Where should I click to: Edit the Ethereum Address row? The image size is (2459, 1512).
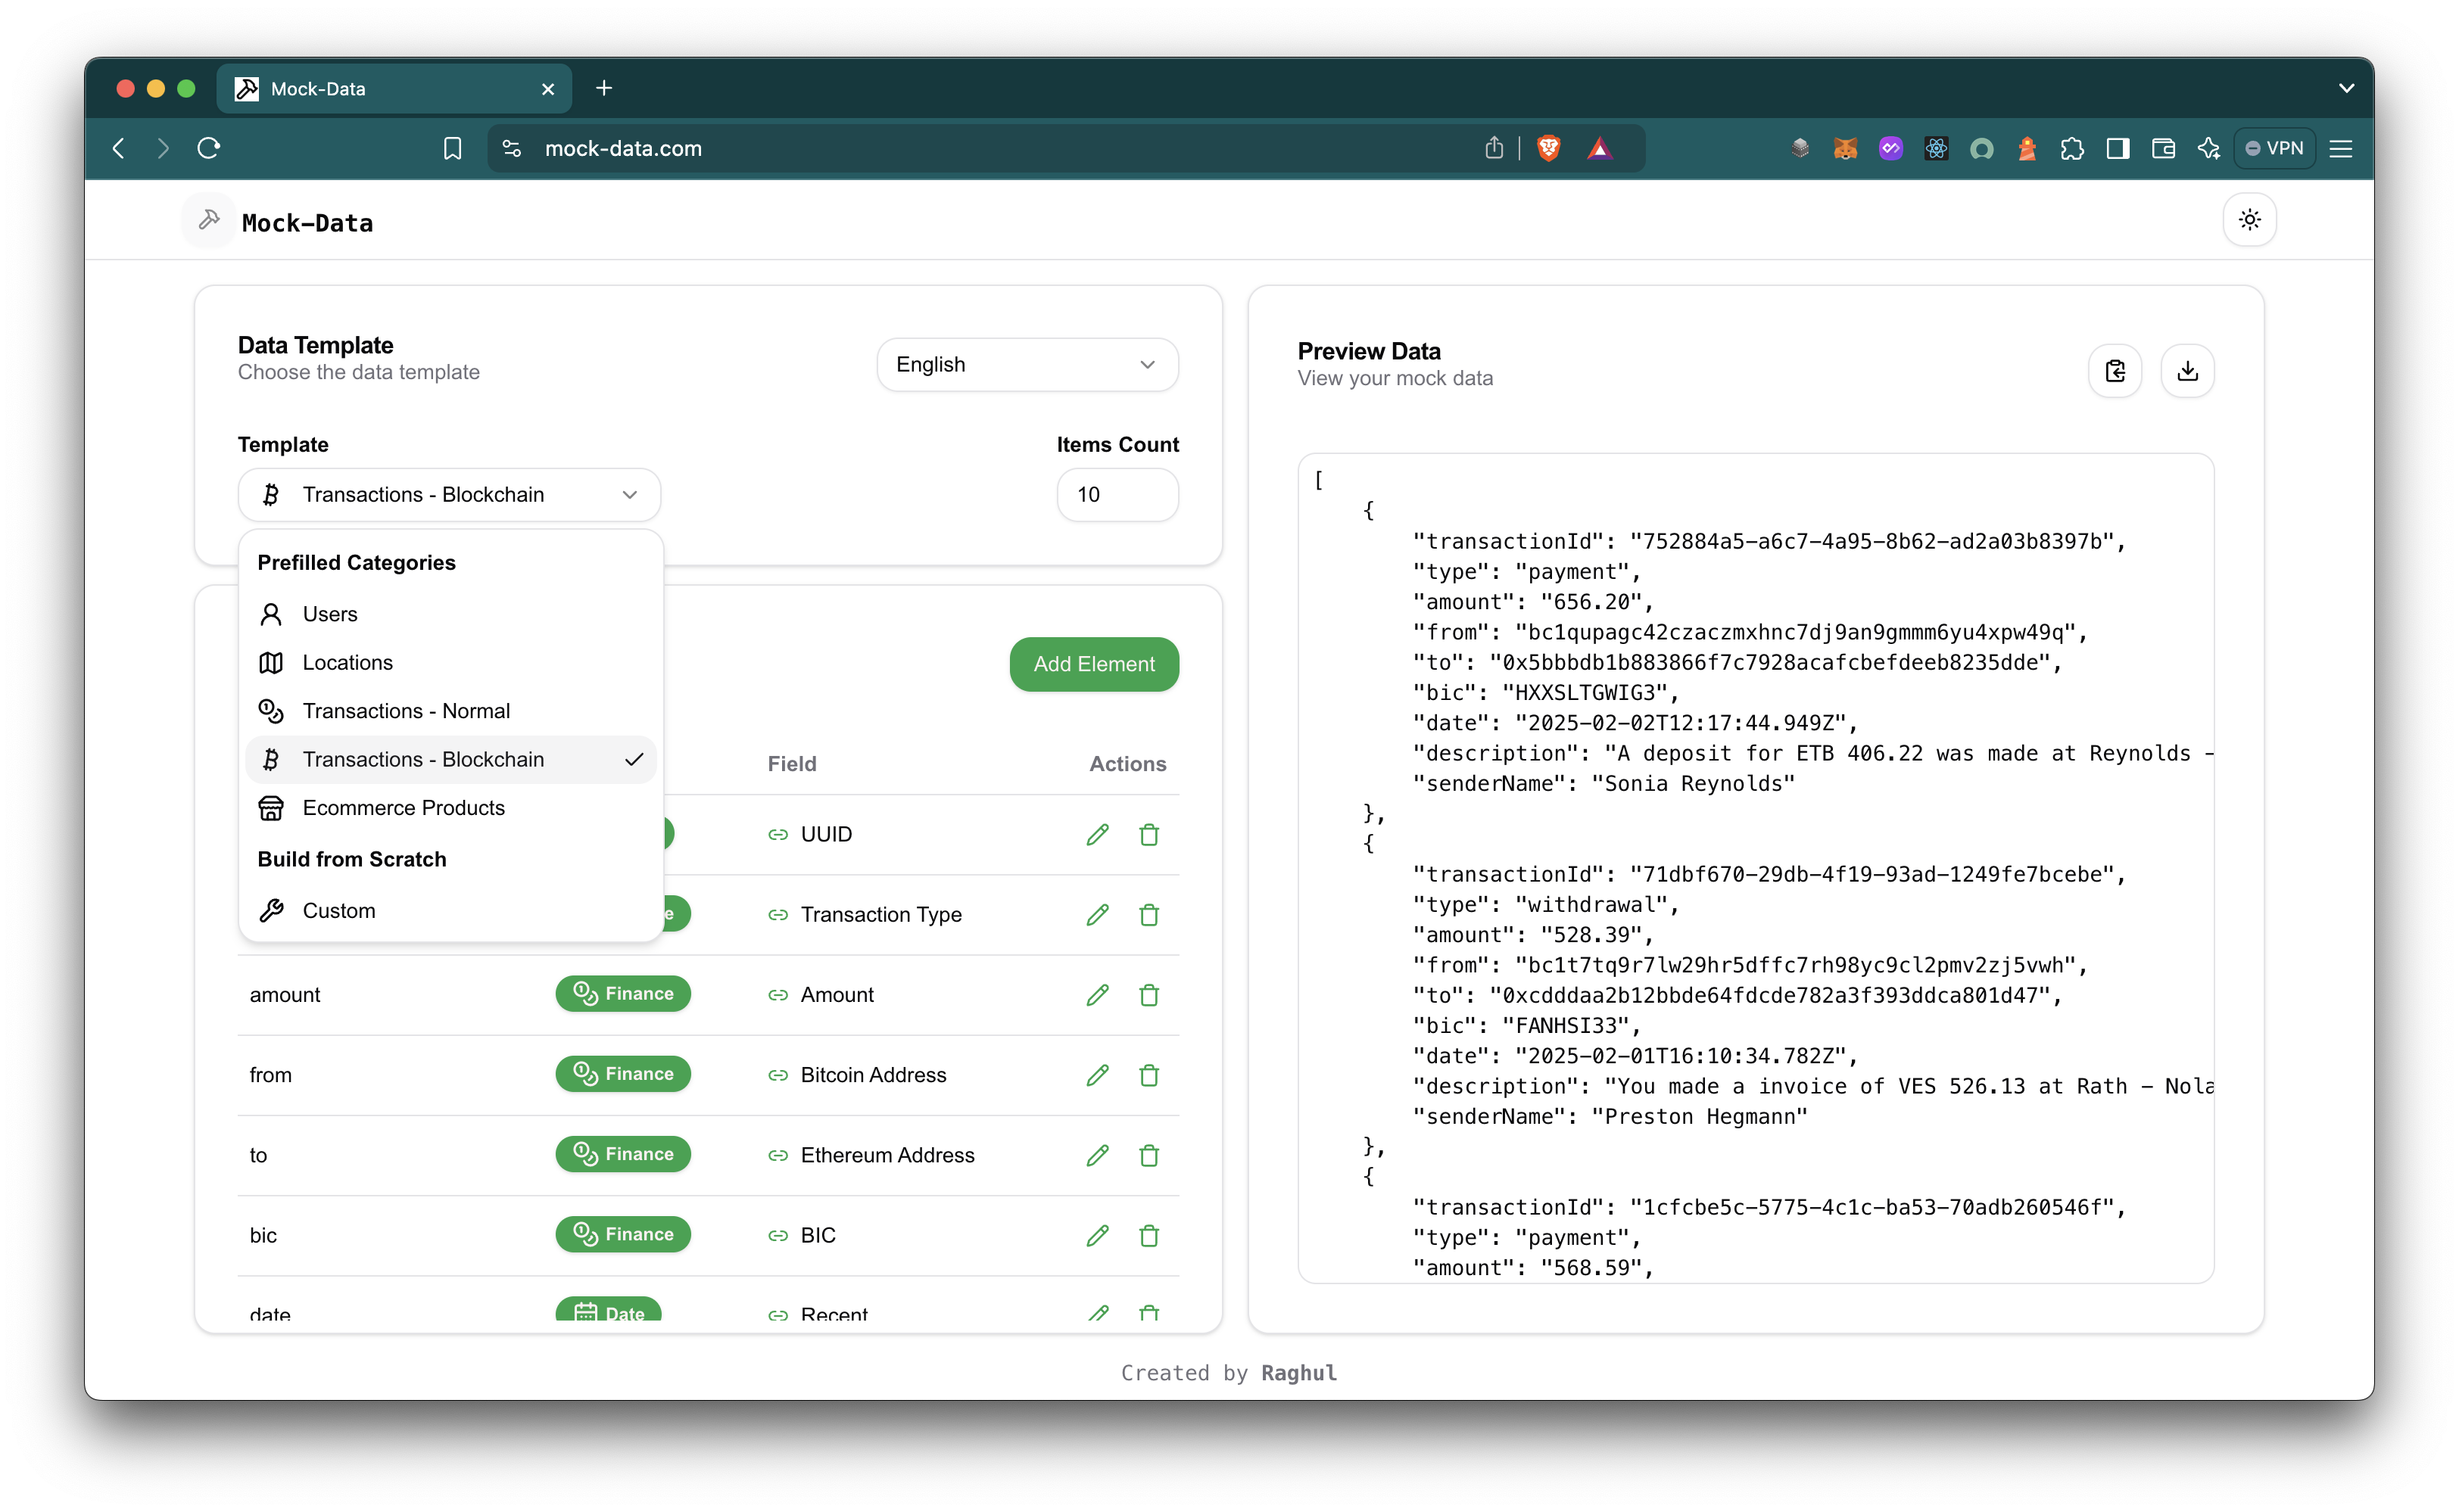1098,1155
